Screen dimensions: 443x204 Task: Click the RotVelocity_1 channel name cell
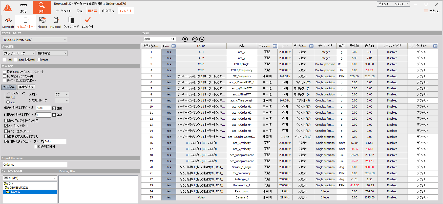[x=242, y=185]
